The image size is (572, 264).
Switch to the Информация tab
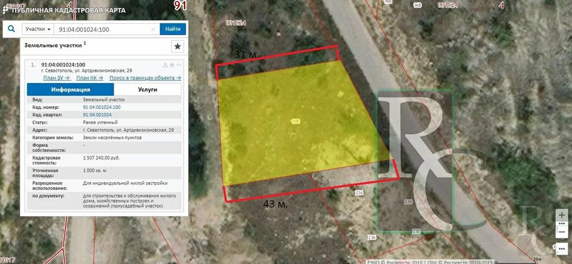pos(71,89)
